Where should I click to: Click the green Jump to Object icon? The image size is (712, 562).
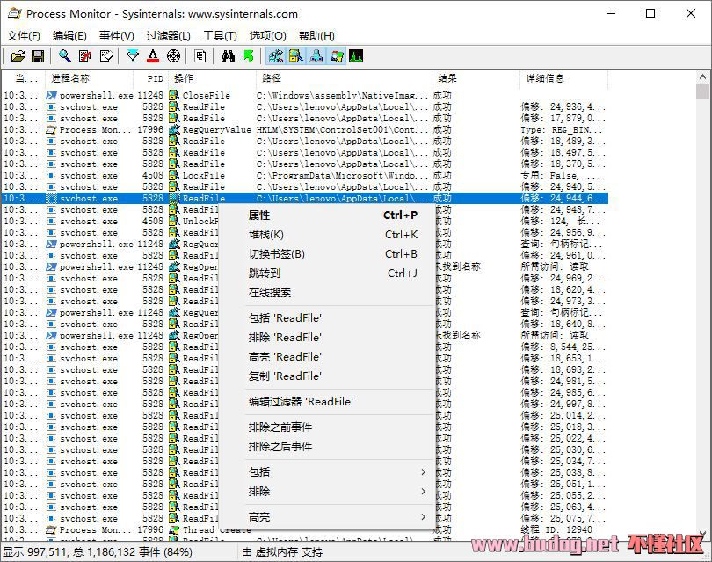coord(249,56)
